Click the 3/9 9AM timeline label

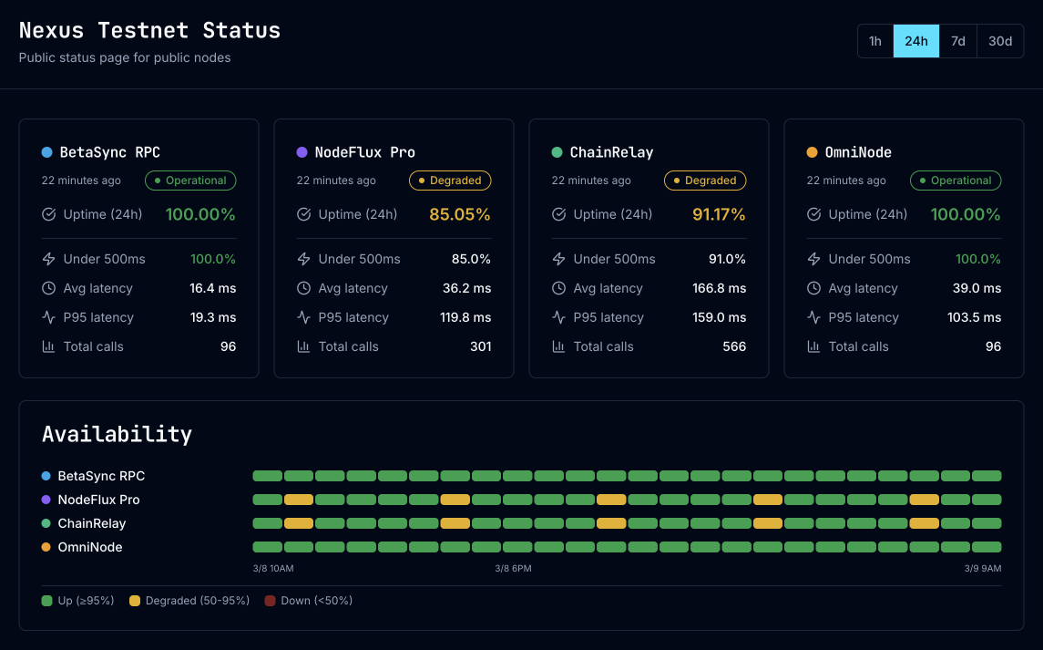click(983, 569)
